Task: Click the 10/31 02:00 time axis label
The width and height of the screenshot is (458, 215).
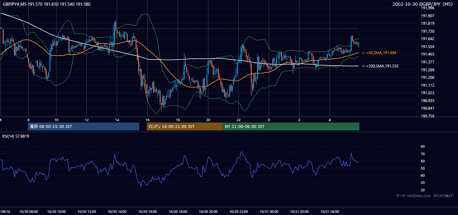Action: [299, 212]
